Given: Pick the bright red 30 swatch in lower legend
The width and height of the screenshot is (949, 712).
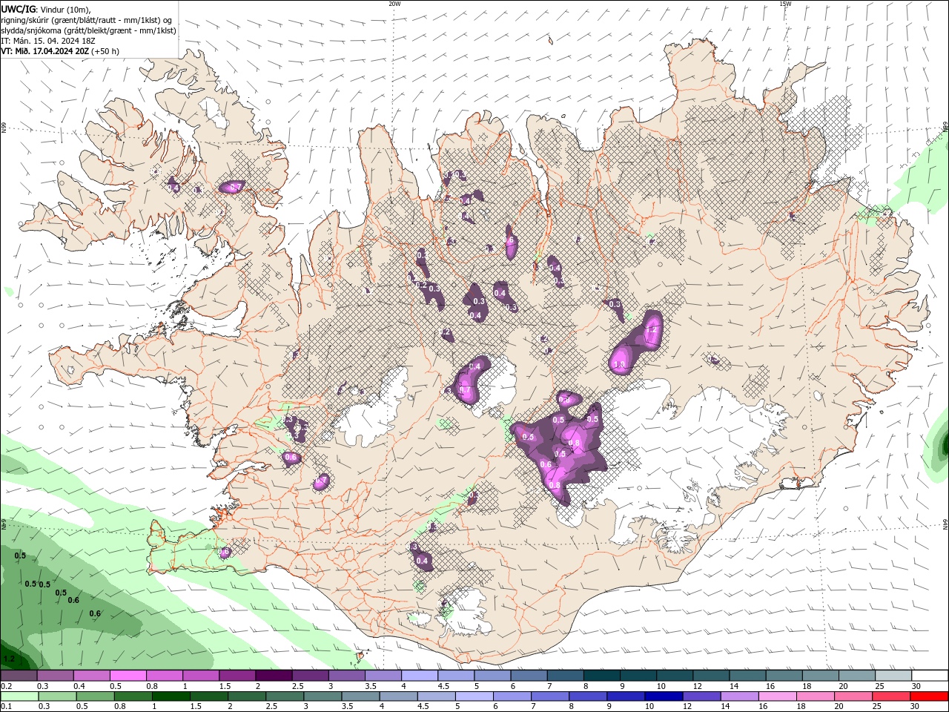Looking at the screenshot, I should coord(929,696).
